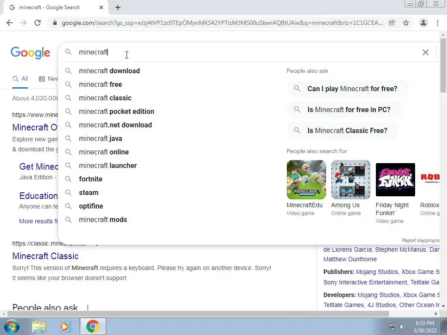
Task: Choose the minecraft online suggestion
Action: [104, 152]
